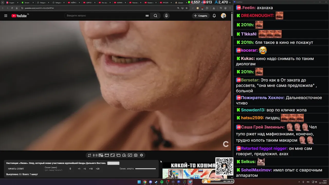This screenshot has height=185, width=329.
Task: Expand the system tray hidden icons chevron
Action: pos(299,182)
